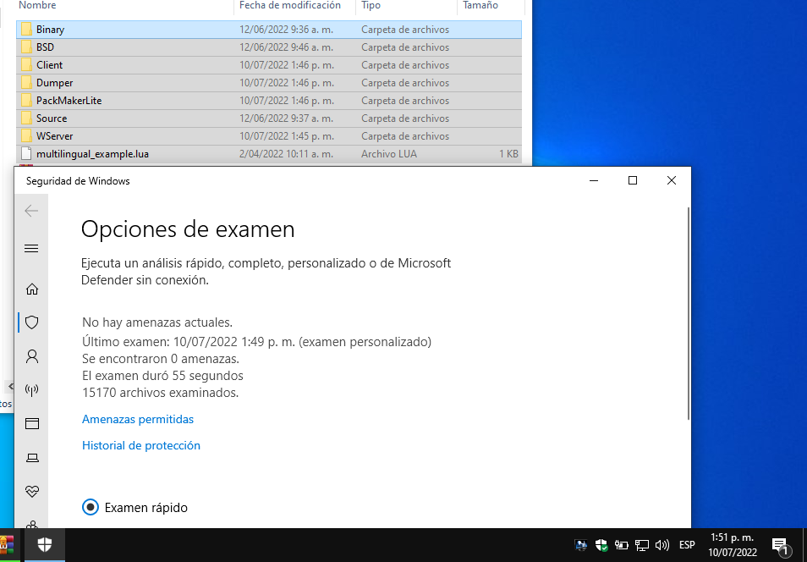Open App and browser control icon

pos(32,424)
